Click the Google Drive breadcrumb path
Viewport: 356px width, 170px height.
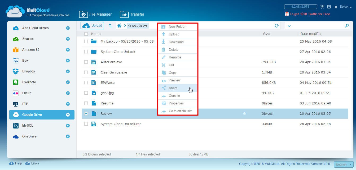click(138, 26)
